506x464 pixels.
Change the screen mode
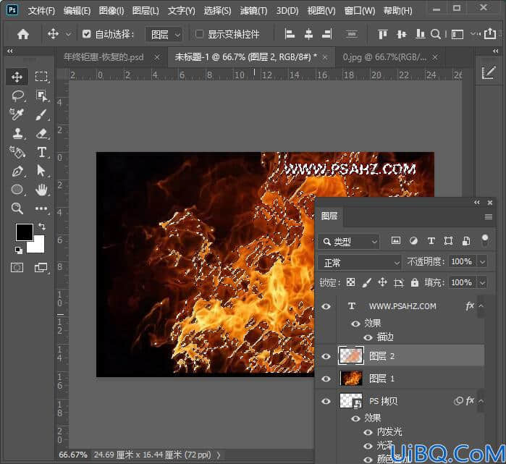pos(41,267)
